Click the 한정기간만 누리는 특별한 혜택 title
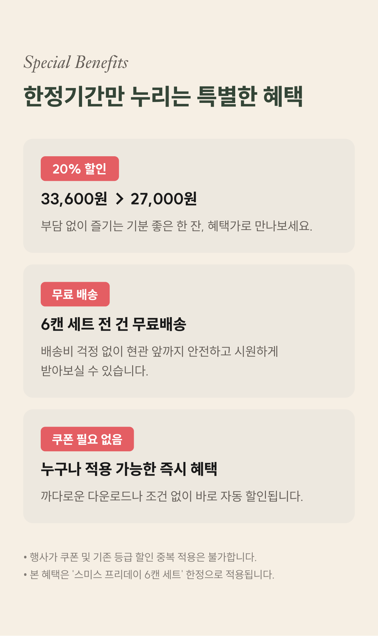The image size is (378, 636). point(163,96)
